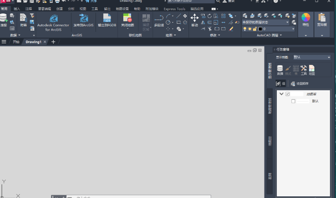Open the 未保存的图层状态 dropdown
Viewport: 336px width, 198px height.
click(x=266, y=22)
